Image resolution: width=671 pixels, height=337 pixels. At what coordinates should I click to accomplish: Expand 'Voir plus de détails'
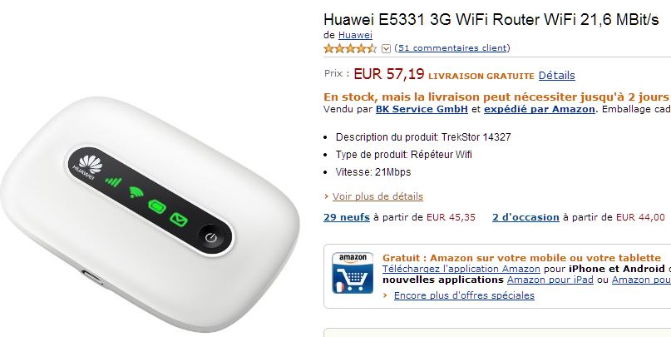[x=377, y=196]
